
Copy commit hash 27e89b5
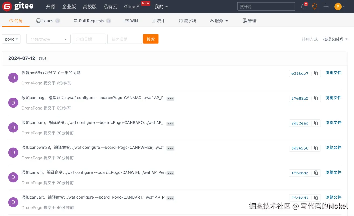pyautogui.click(x=316, y=98)
